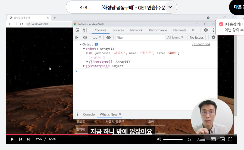Switch to the Network tab
This screenshot has height=150, width=244.
pos(136,30)
